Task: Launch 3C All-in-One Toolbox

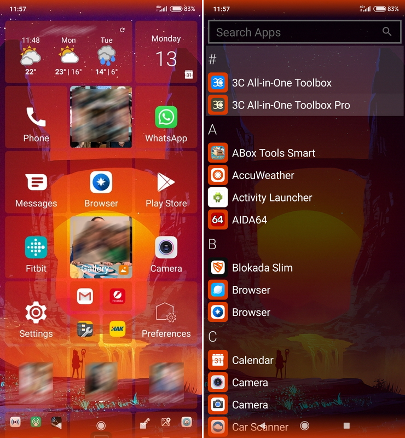Action: (304, 83)
